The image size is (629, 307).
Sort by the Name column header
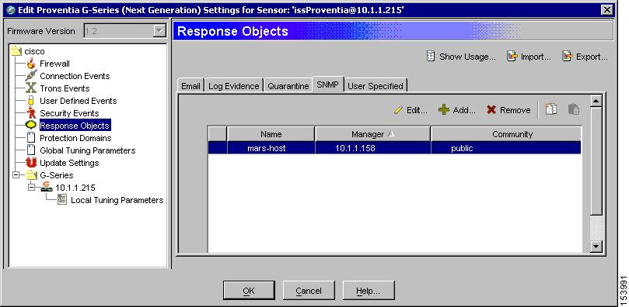271,134
